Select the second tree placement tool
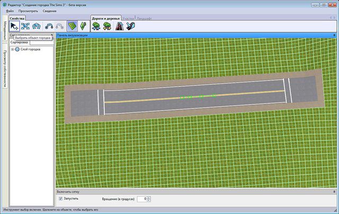339x214 pixels. [x=106, y=26]
